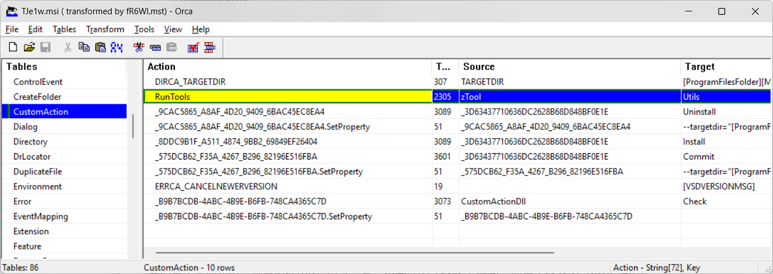773x274 pixels.
Task: Click the Cut Row scissors-on-row icon
Action: tap(139, 47)
